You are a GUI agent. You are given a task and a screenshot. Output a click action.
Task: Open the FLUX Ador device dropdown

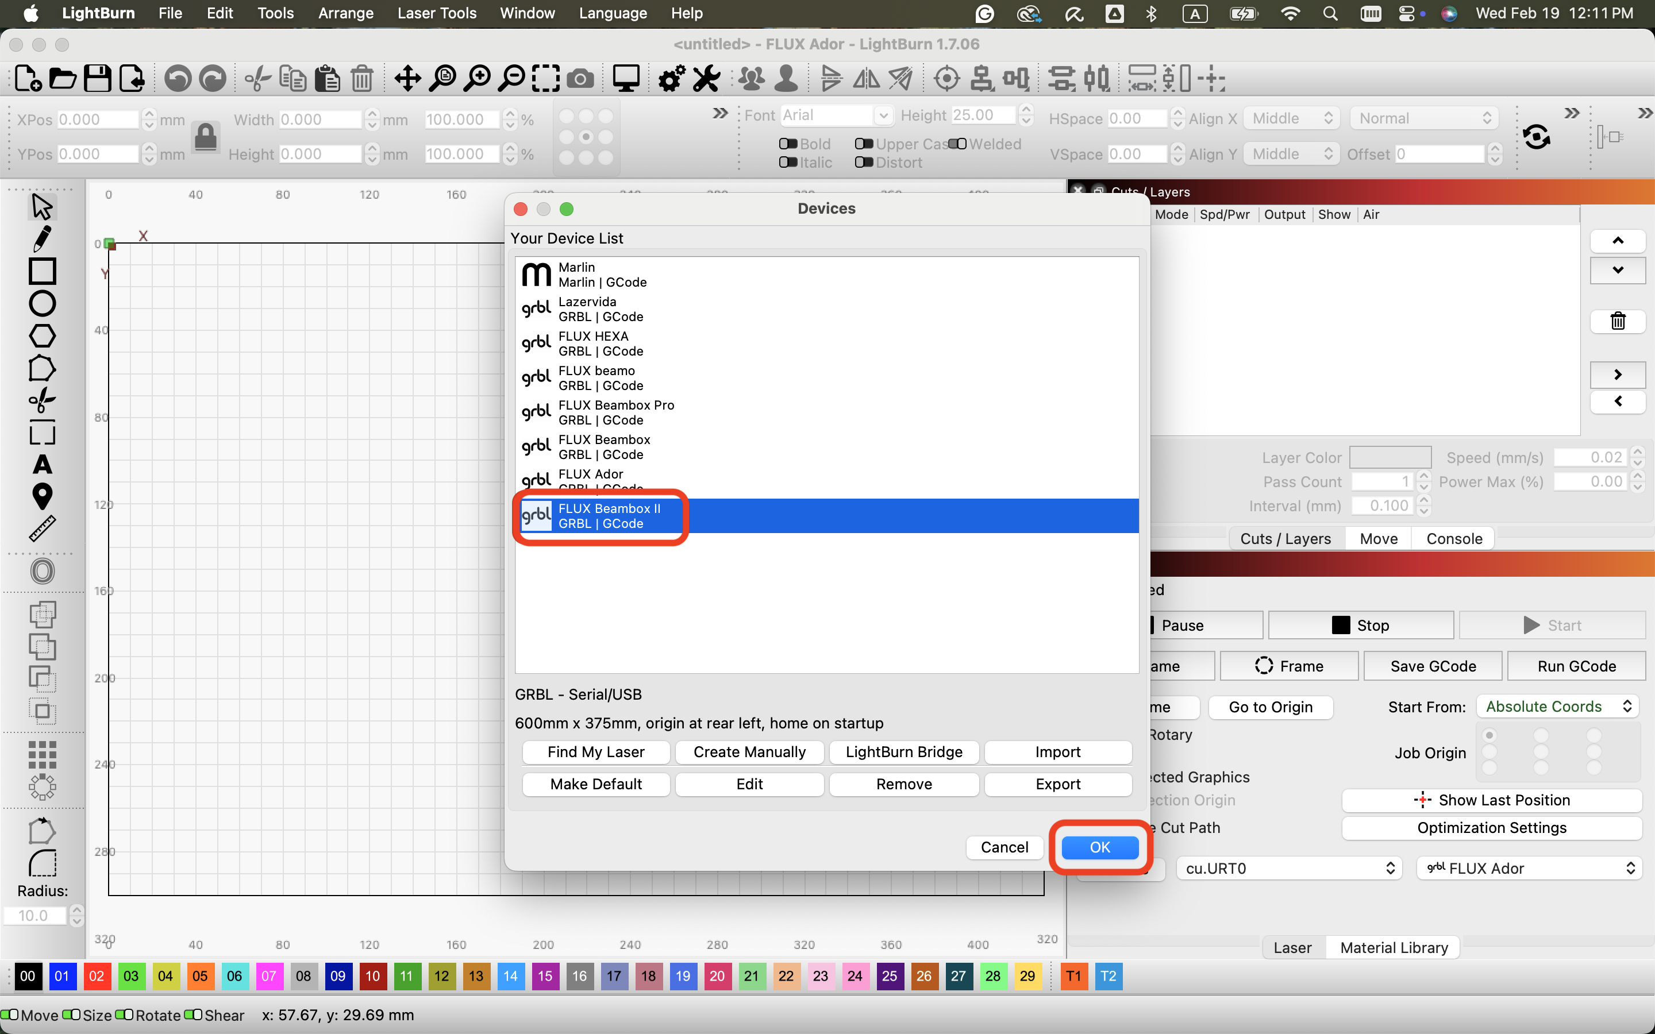1530,869
